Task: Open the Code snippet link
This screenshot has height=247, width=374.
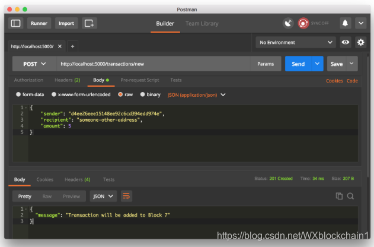Action: pyautogui.click(x=352, y=81)
